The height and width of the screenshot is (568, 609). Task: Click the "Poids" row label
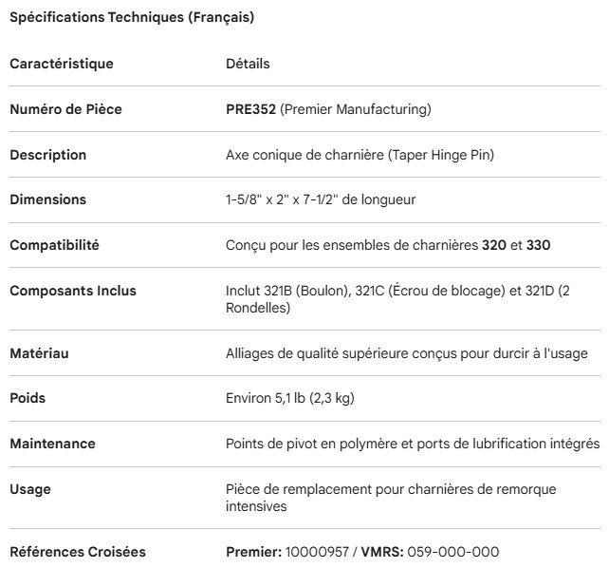click(x=28, y=398)
